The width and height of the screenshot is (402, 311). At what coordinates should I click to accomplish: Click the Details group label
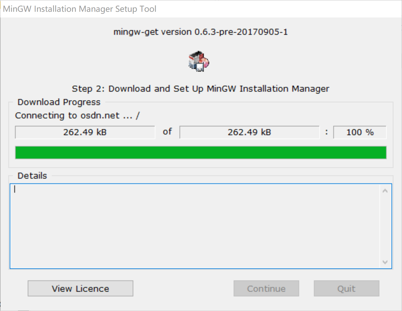click(x=32, y=176)
